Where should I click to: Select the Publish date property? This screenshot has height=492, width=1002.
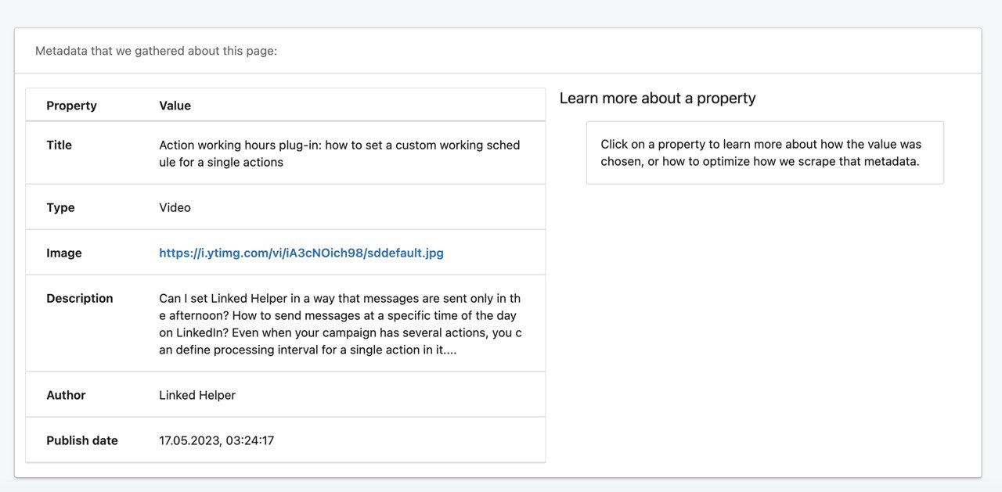pyautogui.click(x=81, y=440)
